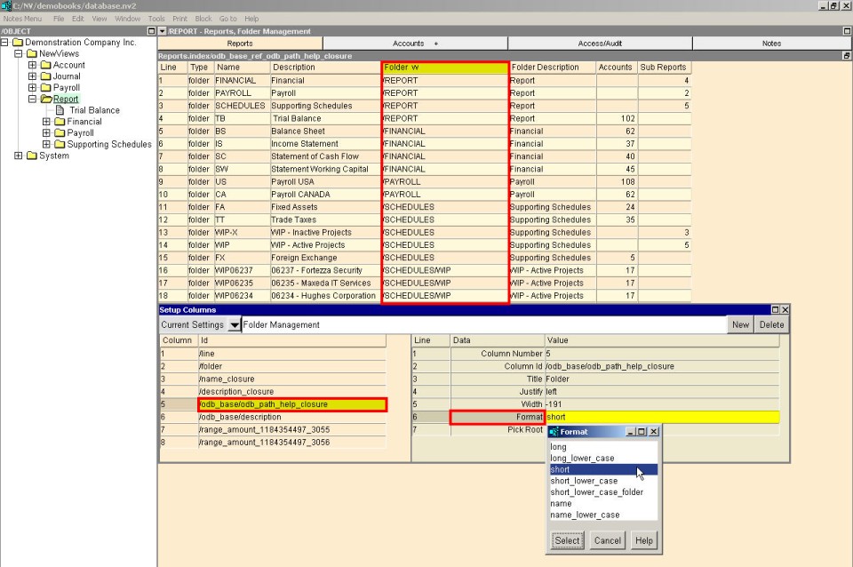The height and width of the screenshot is (567, 853).
Task: Click the OBJECT pane maximize icon
Action: coord(152,31)
